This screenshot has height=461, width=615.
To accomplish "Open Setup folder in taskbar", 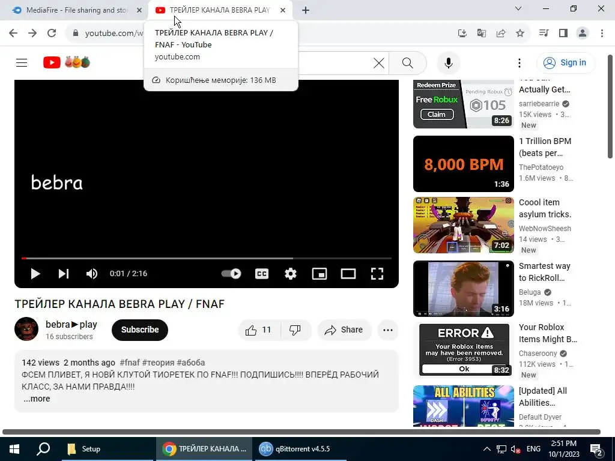I will (107, 449).
